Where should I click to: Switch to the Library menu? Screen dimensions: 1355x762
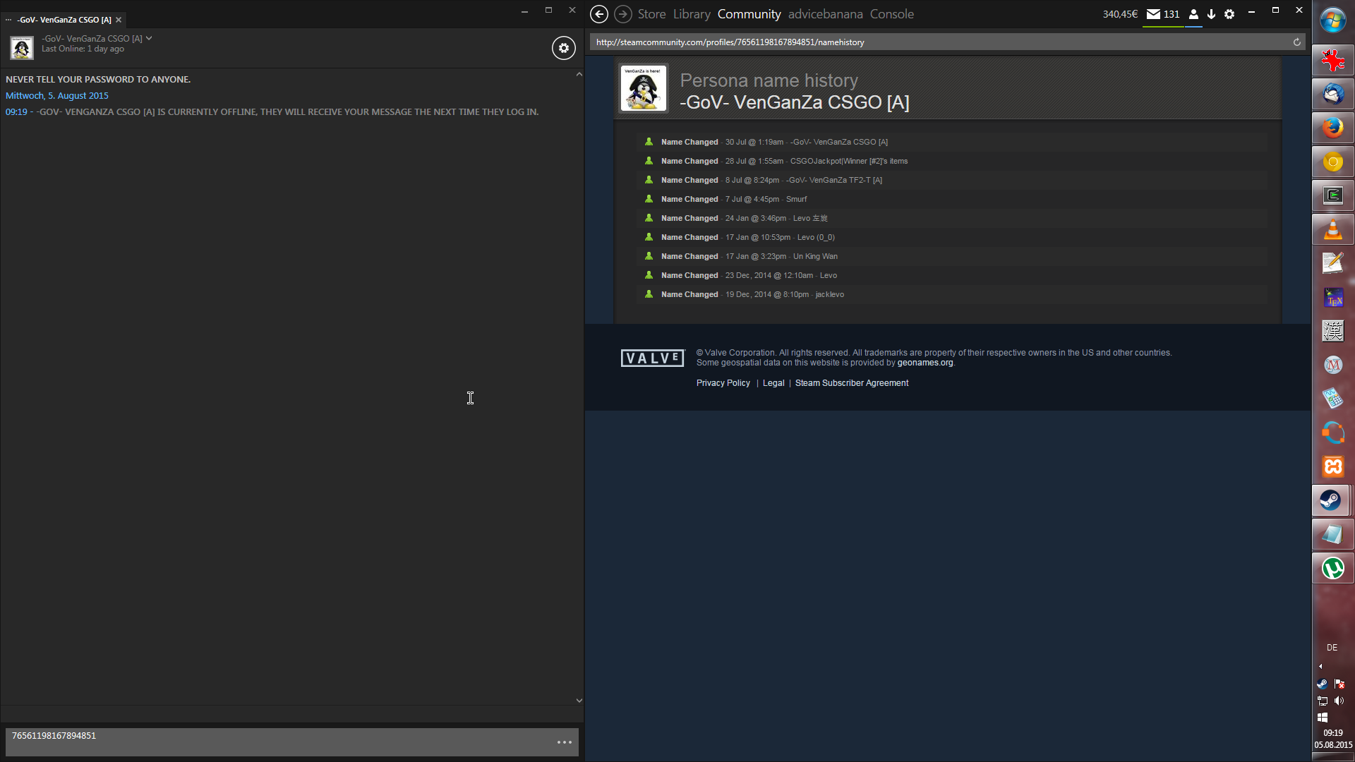(691, 14)
